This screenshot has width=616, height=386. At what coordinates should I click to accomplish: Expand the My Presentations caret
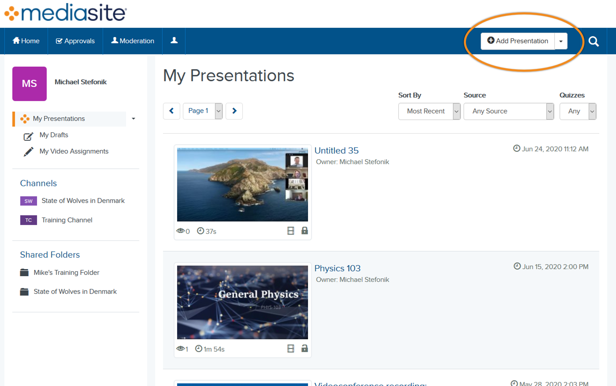pyautogui.click(x=134, y=119)
